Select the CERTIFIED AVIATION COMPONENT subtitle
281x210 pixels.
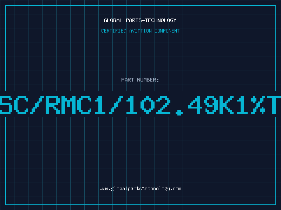(140, 31)
